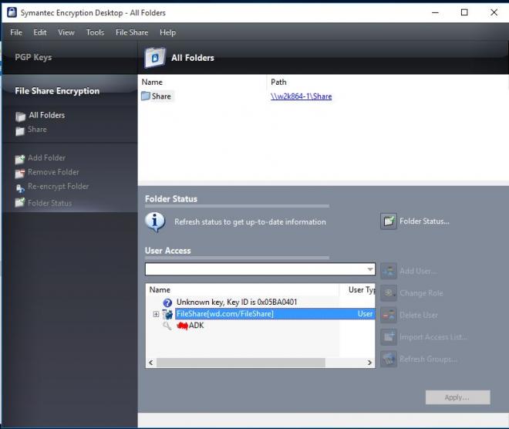Click the horizontal scrollbar thumb

pos(241,363)
